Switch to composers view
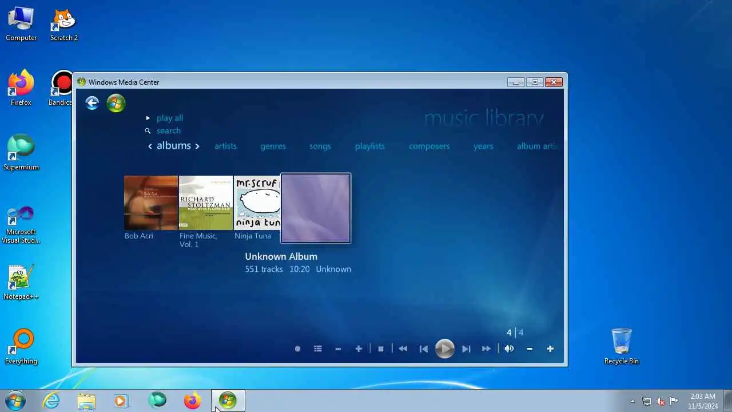The height and width of the screenshot is (412, 732). pyautogui.click(x=429, y=146)
